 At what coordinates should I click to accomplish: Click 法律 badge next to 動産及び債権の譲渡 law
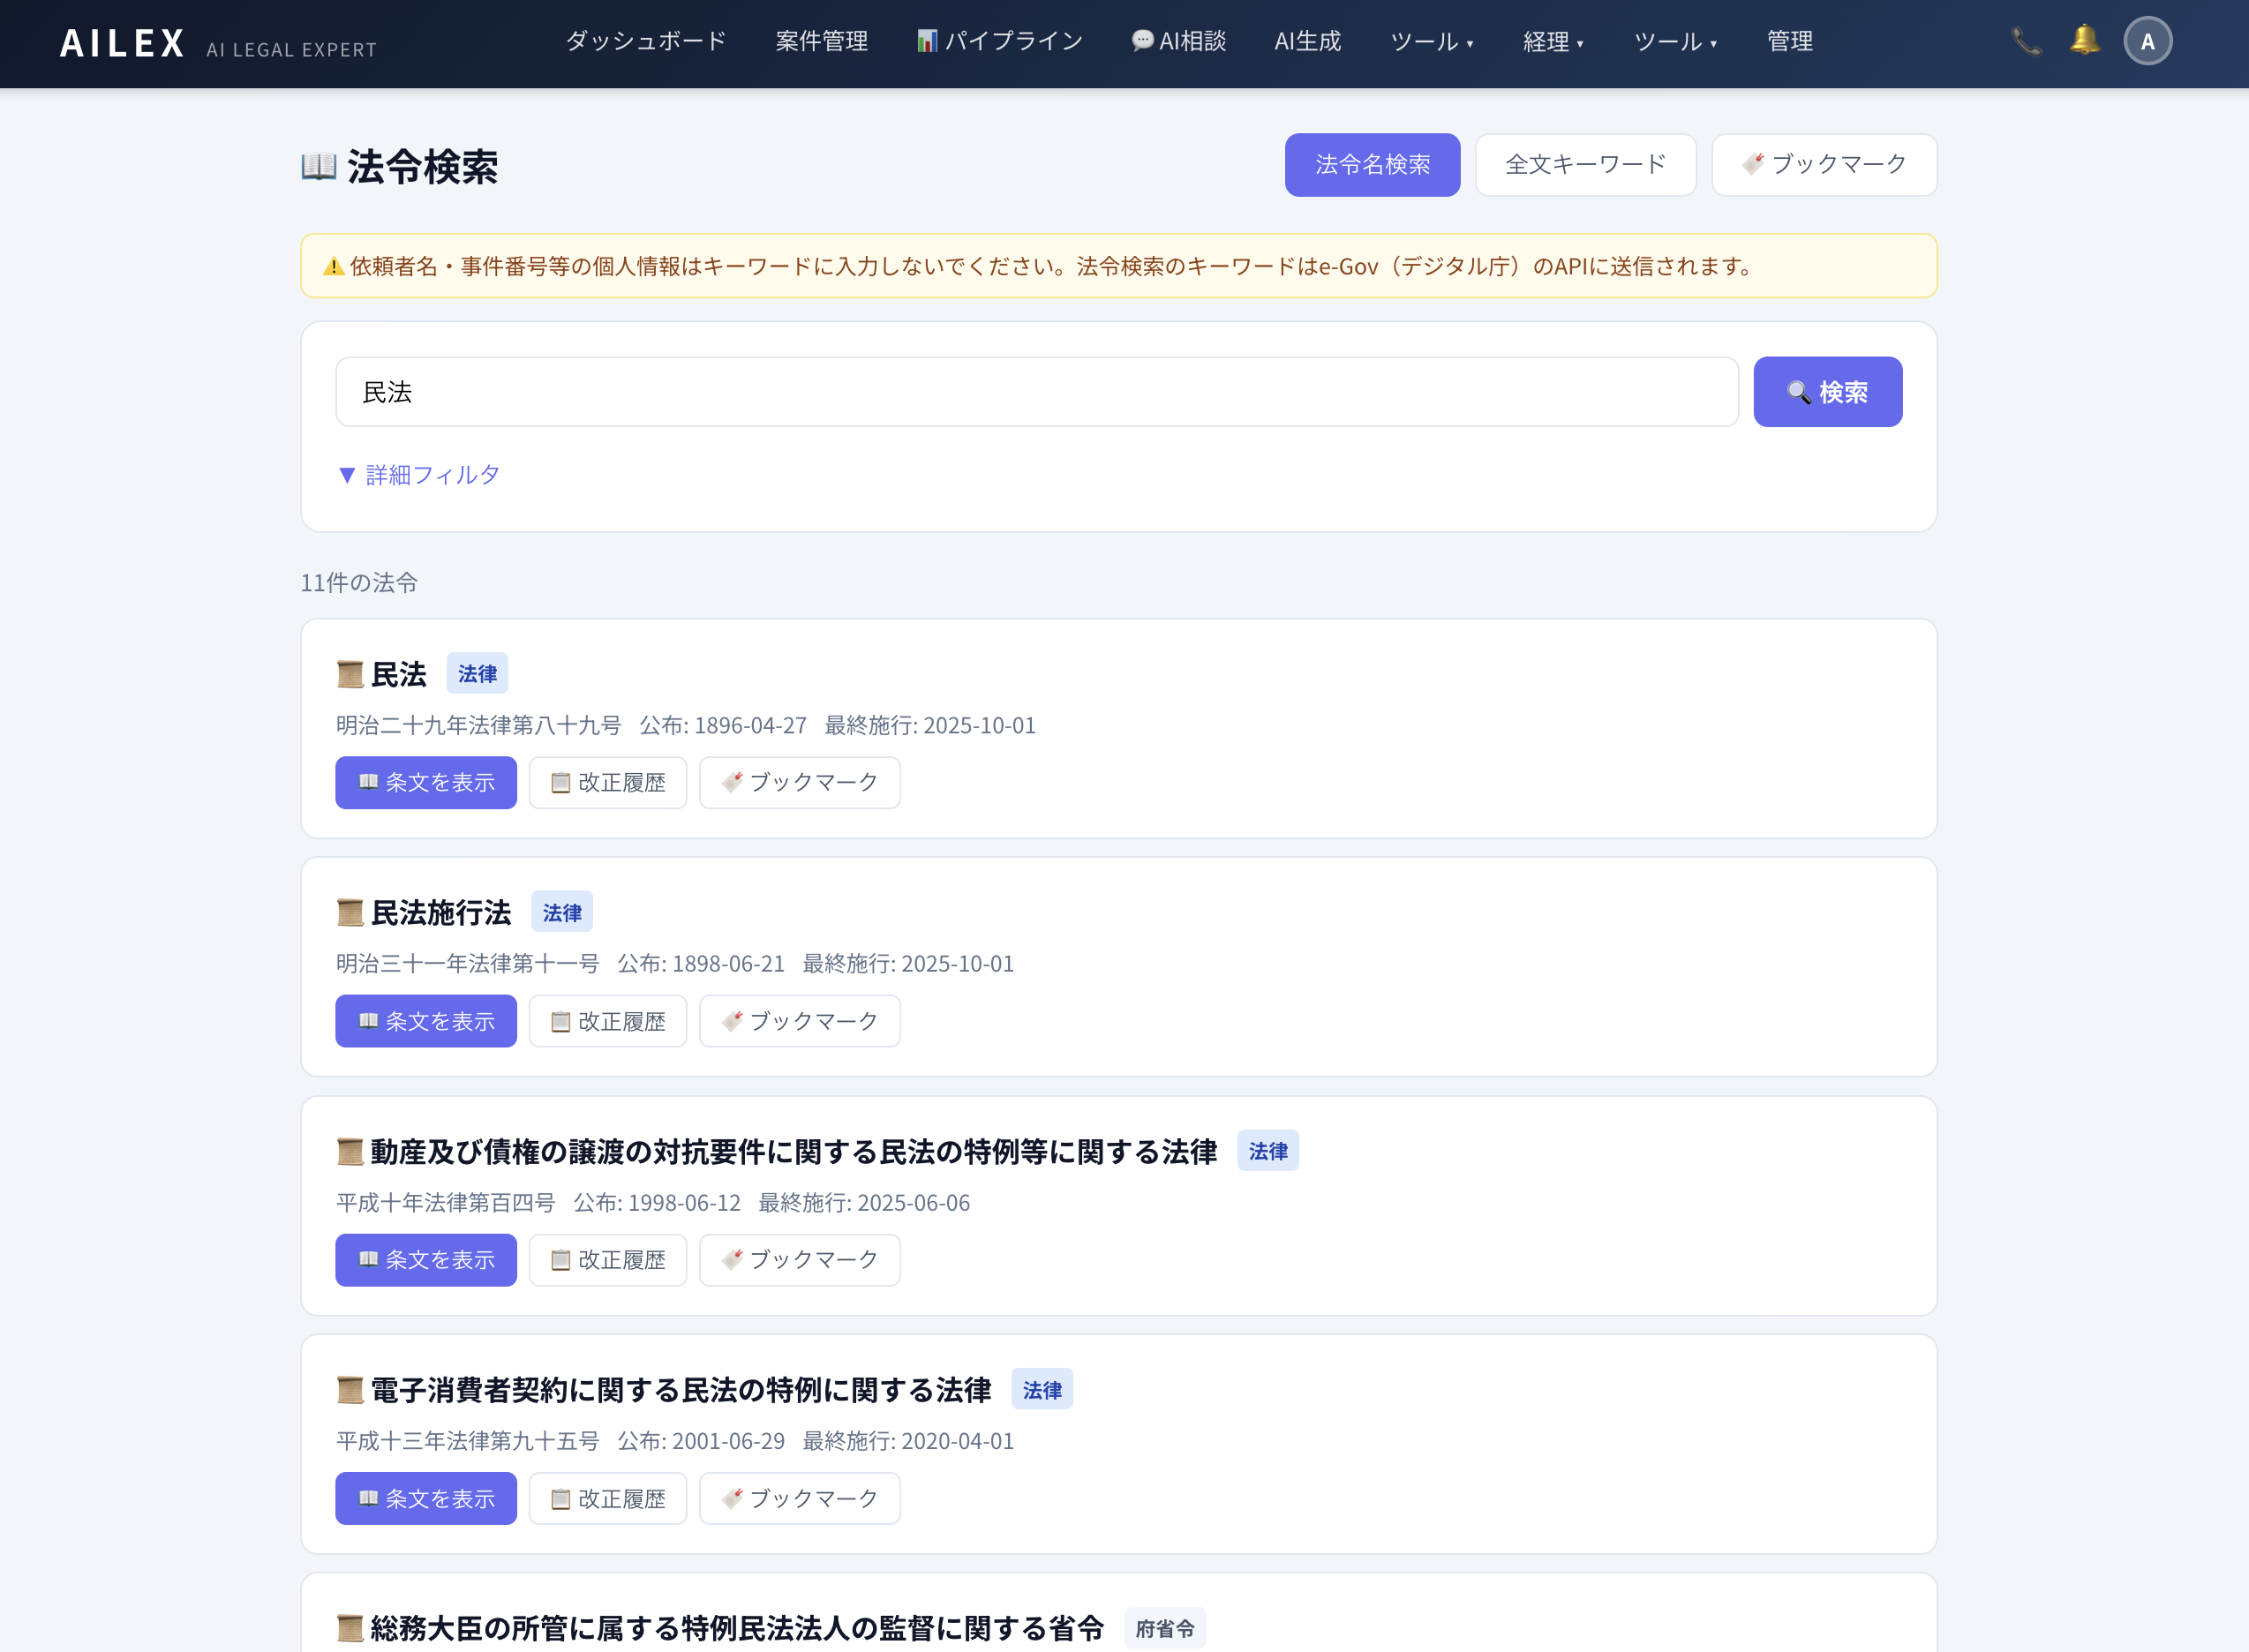click(x=1268, y=1151)
